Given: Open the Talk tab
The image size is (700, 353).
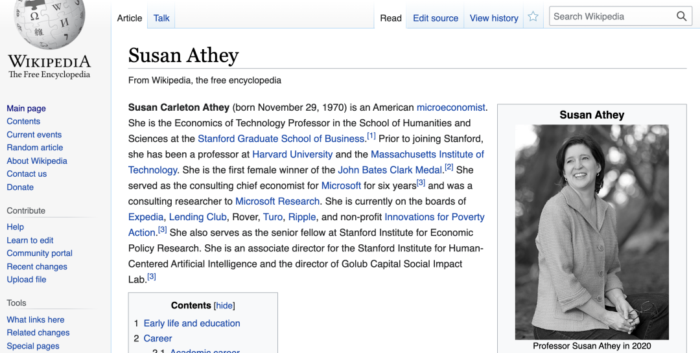Looking at the screenshot, I should [x=161, y=18].
